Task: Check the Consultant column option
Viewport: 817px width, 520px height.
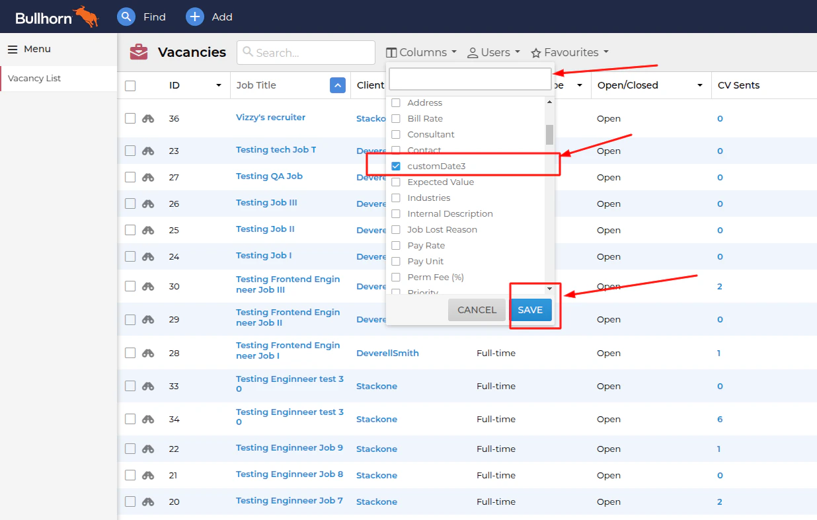Action: pos(396,134)
